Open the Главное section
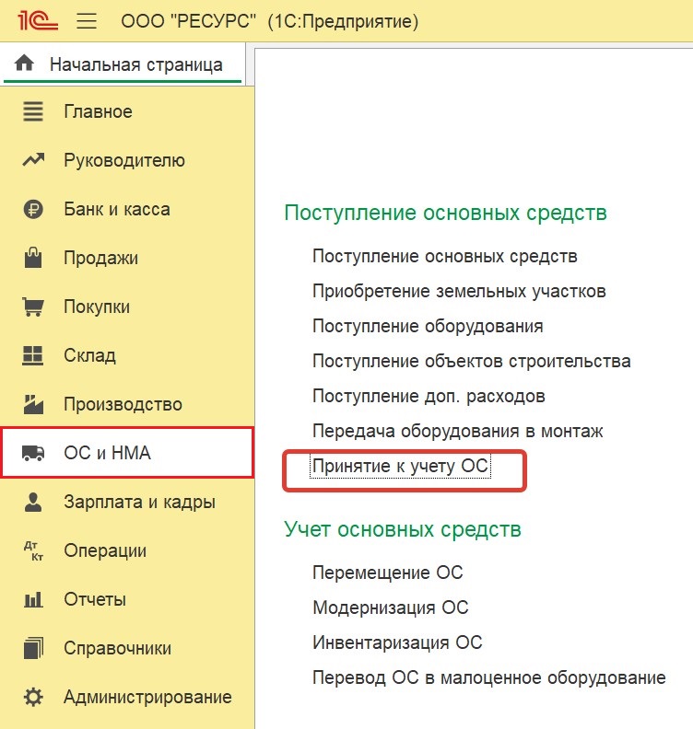693x729 pixels. (x=127, y=111)
